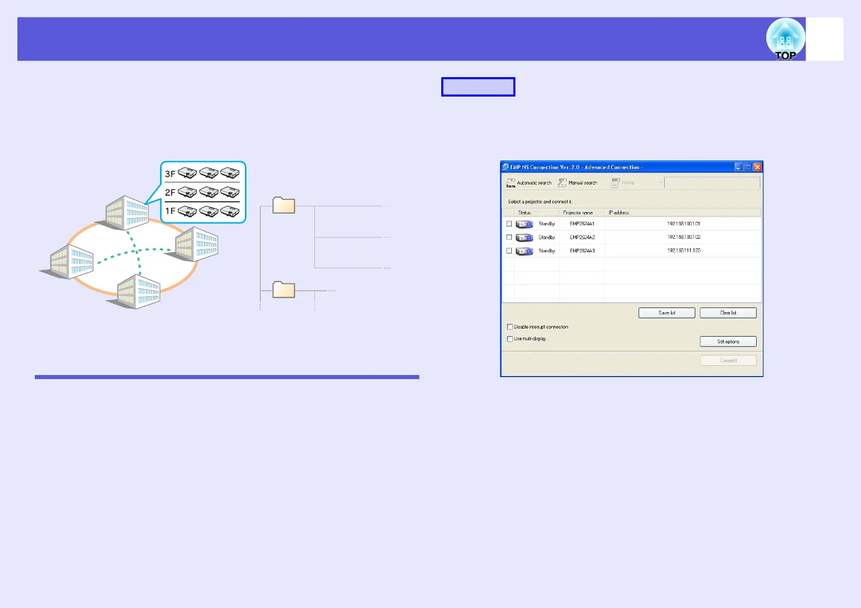Image resolution: width=861 pixels, height=608 pixels.
Task: Click first projector icon on 3F row
Action: click(x=187, y=173)
